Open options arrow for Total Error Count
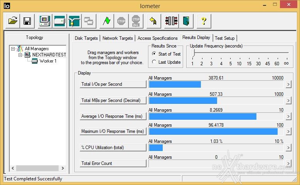This screenshot has width=300, height=185. point(288,163)
